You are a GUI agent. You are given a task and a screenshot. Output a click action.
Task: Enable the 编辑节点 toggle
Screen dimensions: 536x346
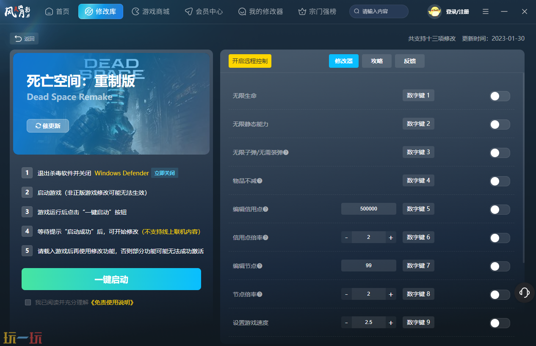point(500,266)
